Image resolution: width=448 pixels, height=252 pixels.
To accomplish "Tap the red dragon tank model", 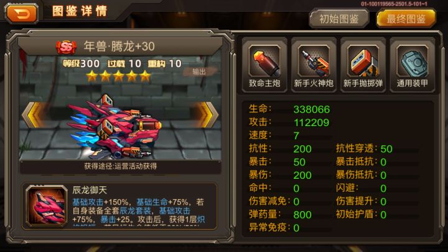I will coord(114,128).
